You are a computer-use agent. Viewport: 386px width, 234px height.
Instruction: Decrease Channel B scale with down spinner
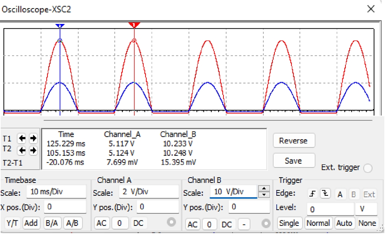click(x=264, y=195)
